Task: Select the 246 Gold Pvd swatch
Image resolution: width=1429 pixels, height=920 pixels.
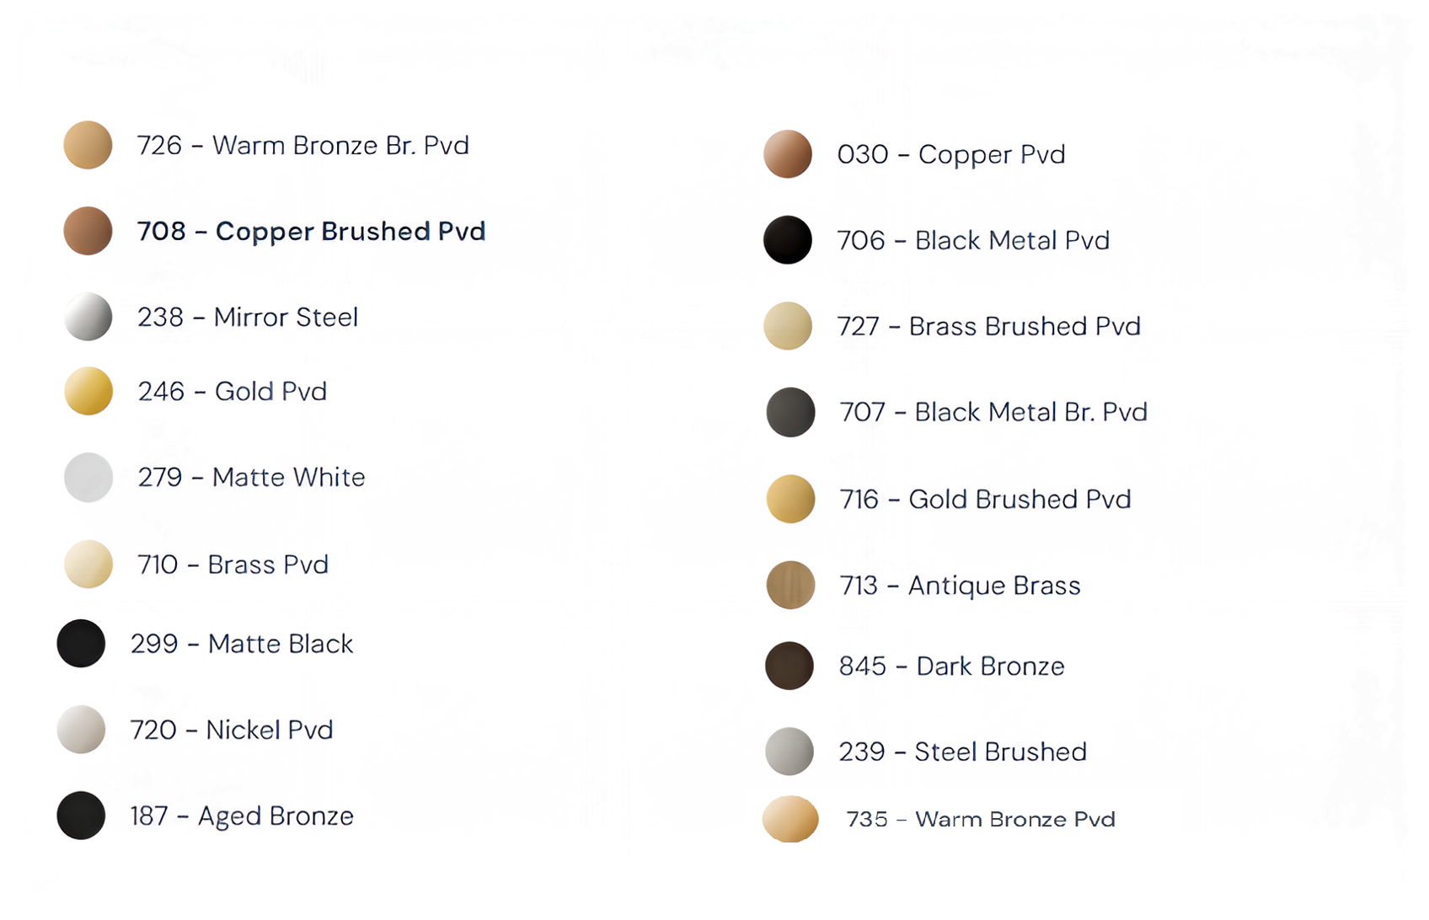Action: [88, 391]
